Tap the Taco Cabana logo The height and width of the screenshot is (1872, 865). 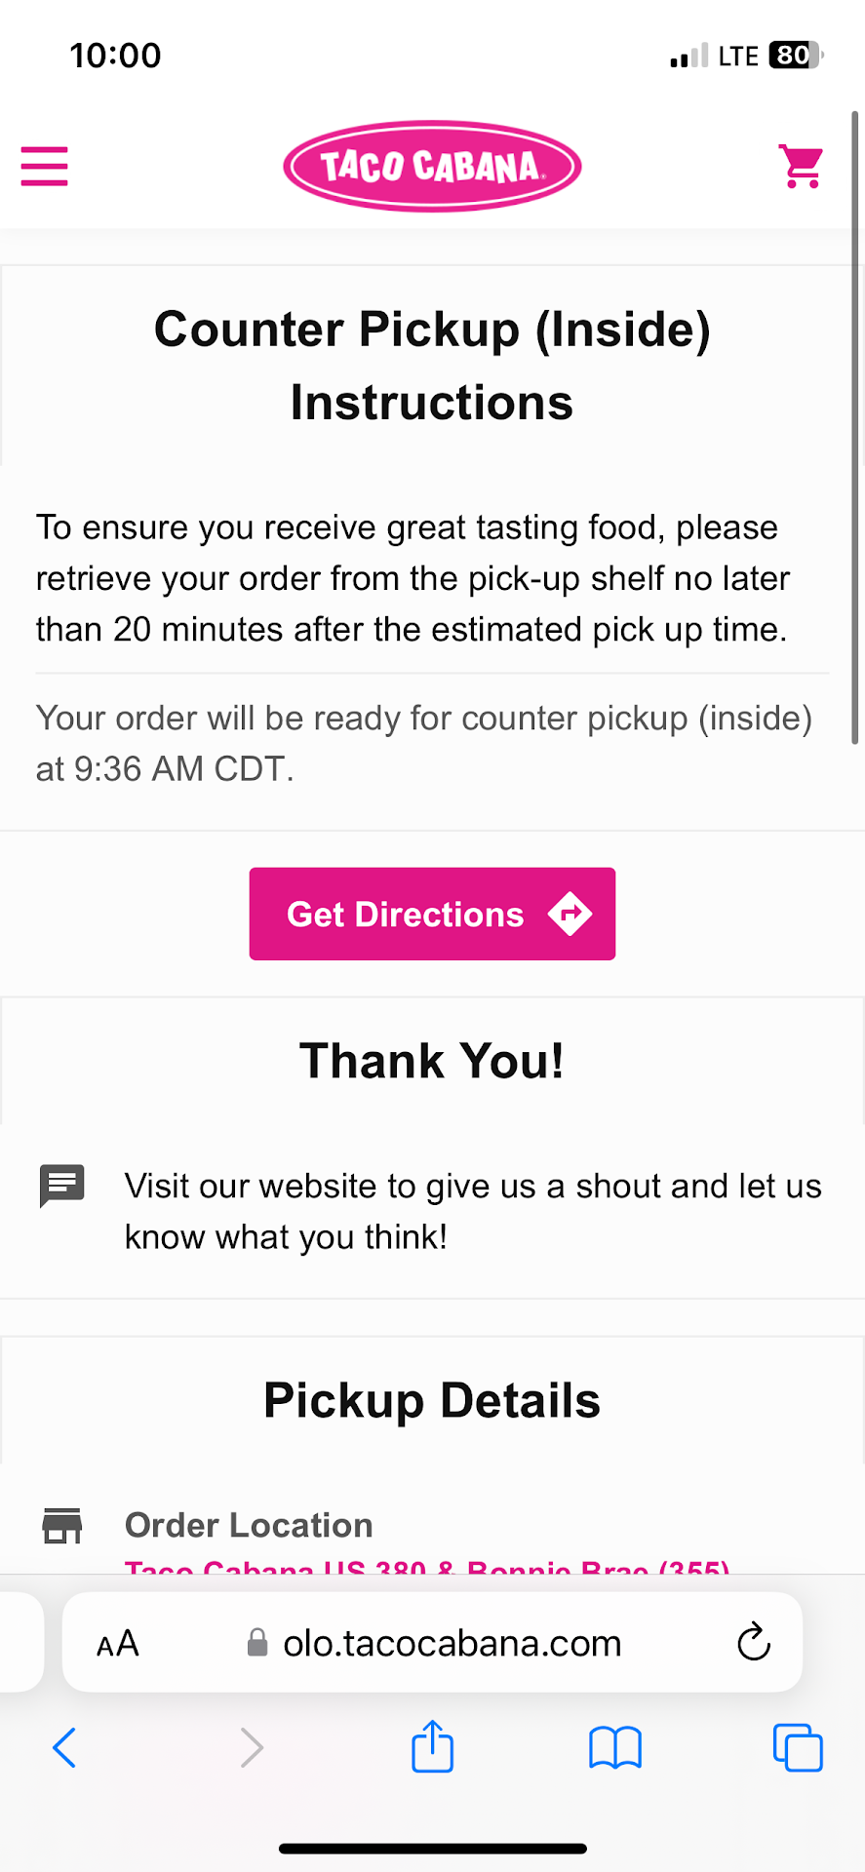coord(432,166)
